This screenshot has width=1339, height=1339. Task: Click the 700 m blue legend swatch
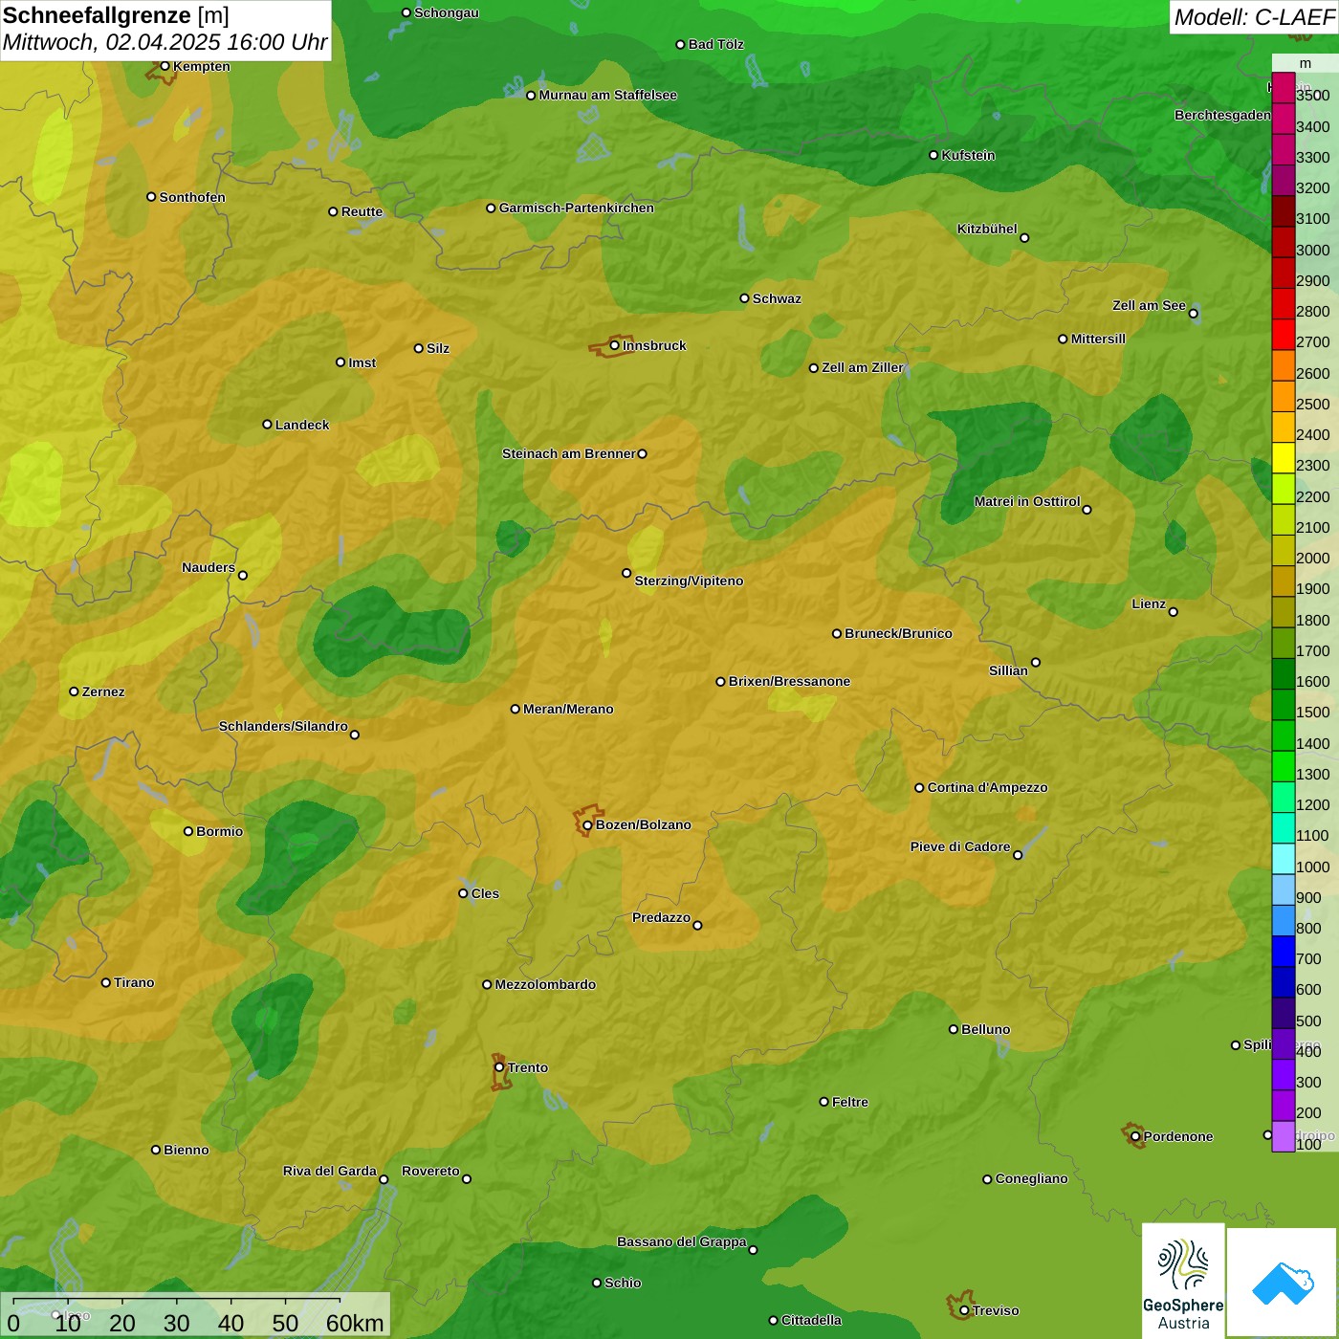[x=1283, y=951]
